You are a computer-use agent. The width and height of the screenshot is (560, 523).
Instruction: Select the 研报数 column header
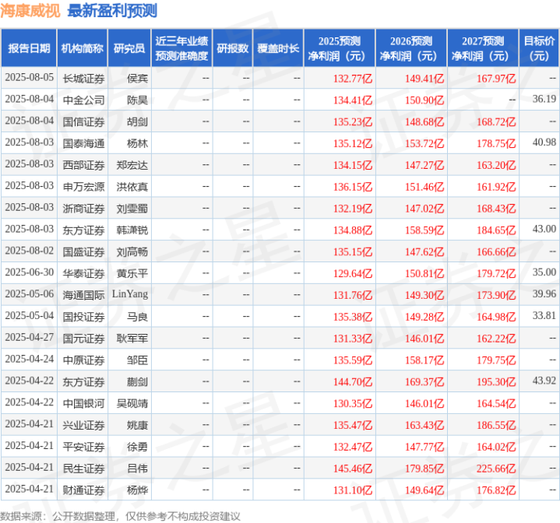pyautogui.click(x=232, y=48)
